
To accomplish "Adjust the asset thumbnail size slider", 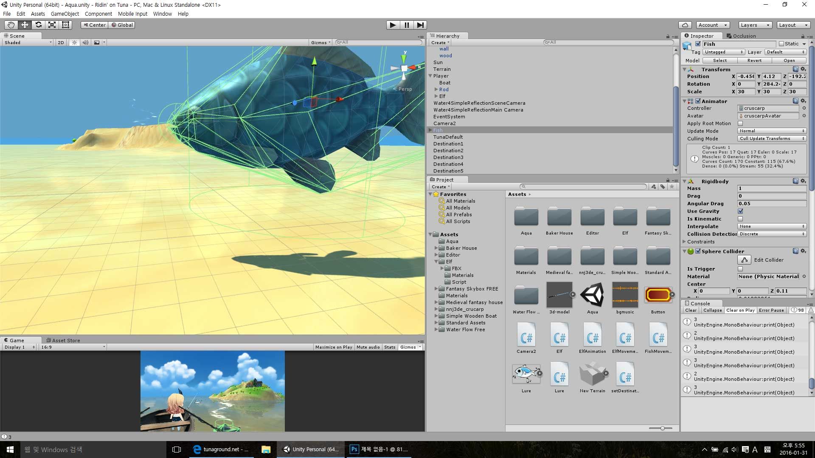I will tap(662, 428).
